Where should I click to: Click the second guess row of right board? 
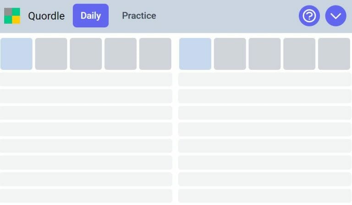[x=265, y=79]
